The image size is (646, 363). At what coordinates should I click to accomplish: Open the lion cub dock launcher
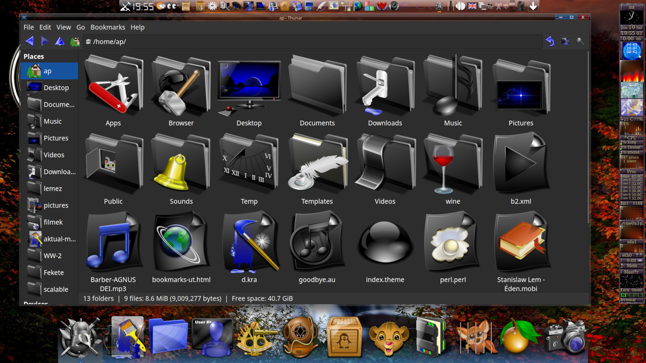click(389, 338)
